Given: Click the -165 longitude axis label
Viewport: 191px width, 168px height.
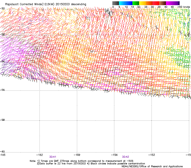Looking at the screenshot, I should pyautogui.click(x=3, y=155).
